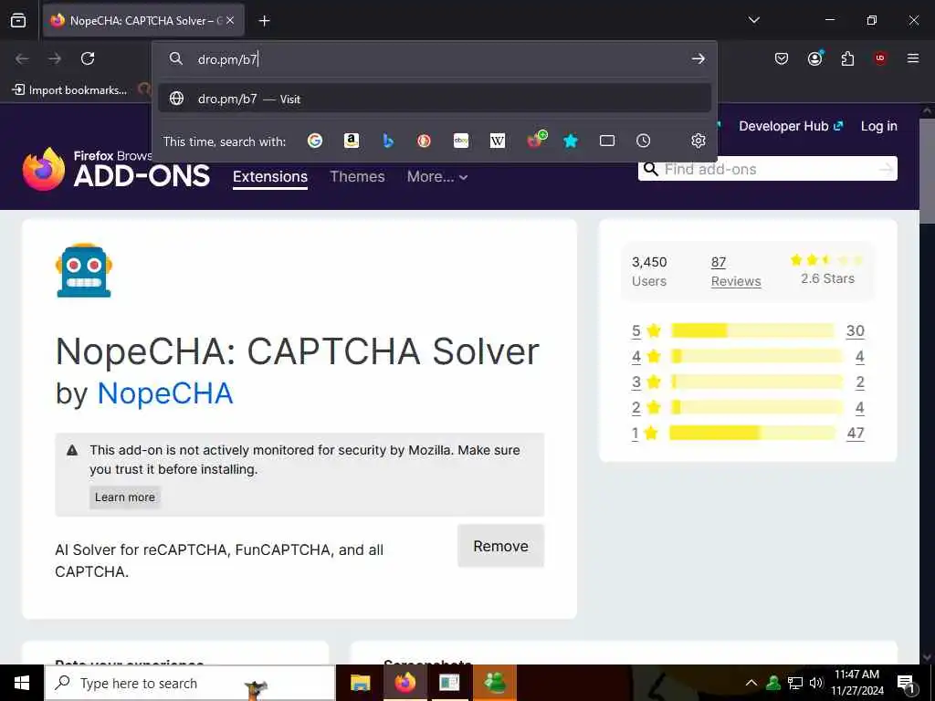Open Firefox taskbar icon
935x701 pixels.
404,683
